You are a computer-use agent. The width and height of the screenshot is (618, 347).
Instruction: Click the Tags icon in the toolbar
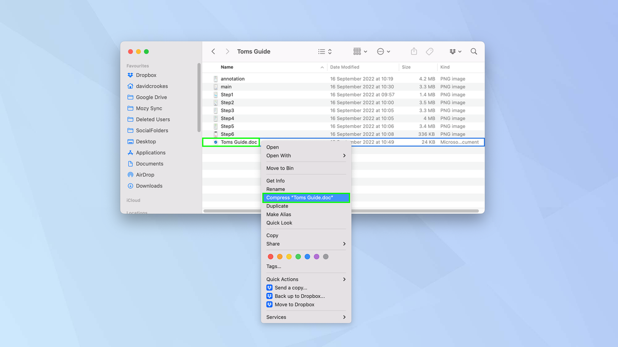pyautogui.click(x=429, y=51)
